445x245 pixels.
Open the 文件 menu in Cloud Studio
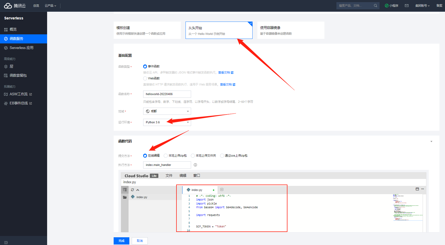[x=169, y=175]
